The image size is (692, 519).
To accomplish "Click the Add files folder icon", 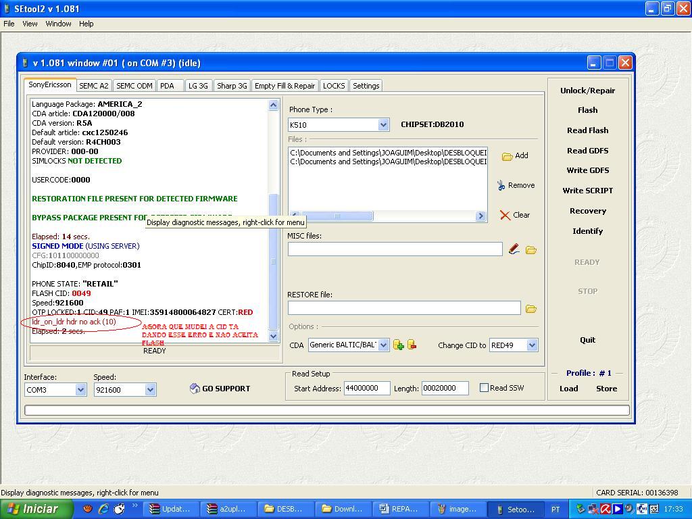I will [507, 156].
